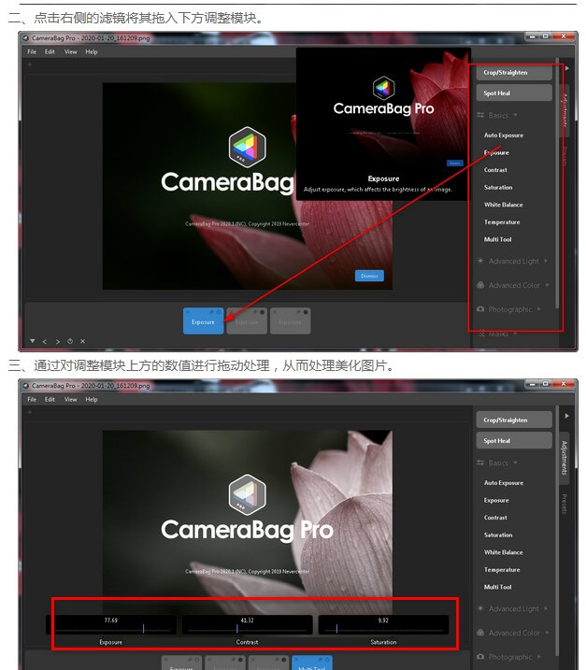Expand Advanced Color in the lower window
This screenshot has height=670, width=586.
click(547, 633)
